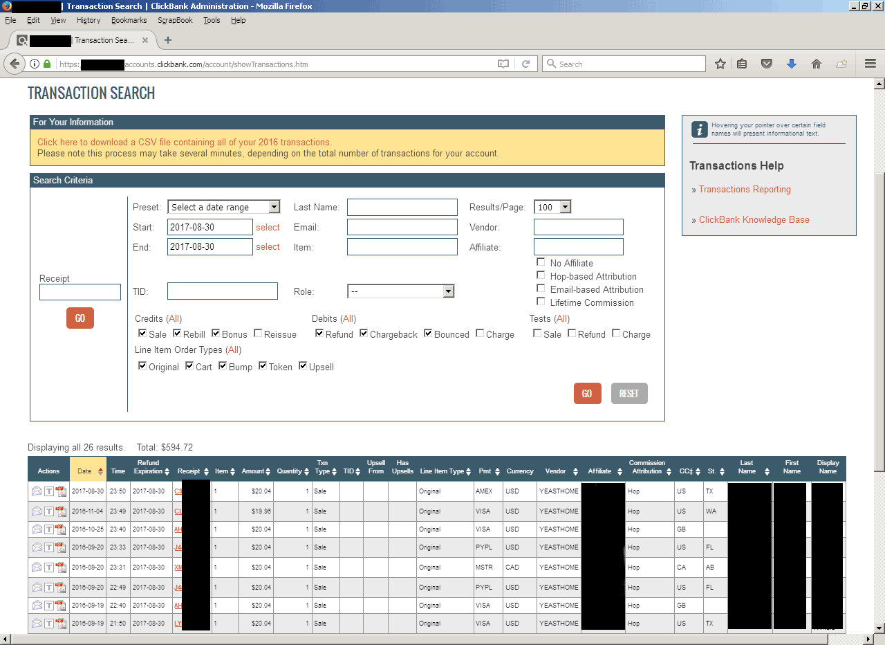Open the PDF receipt for the 23:31 row
This screenshot has height=645, width=885.
[x=60, y=567]
